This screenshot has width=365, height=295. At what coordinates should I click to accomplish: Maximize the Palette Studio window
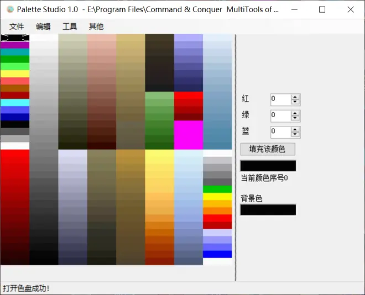(322, 9)
